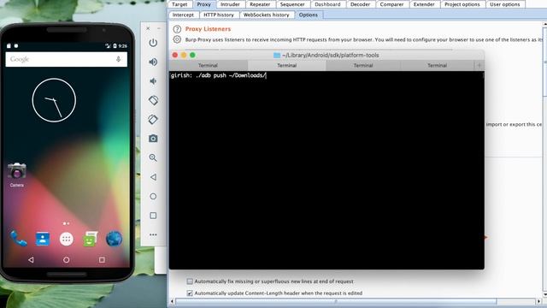547x308 pixels.
Task: Tap Android Home navigation button on phone
Action: point(67,260)
